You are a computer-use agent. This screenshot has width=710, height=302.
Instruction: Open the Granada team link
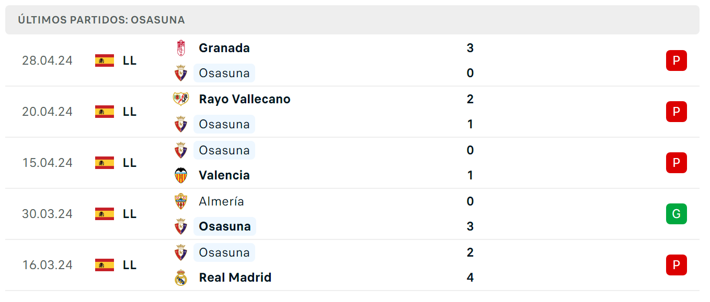224,48
